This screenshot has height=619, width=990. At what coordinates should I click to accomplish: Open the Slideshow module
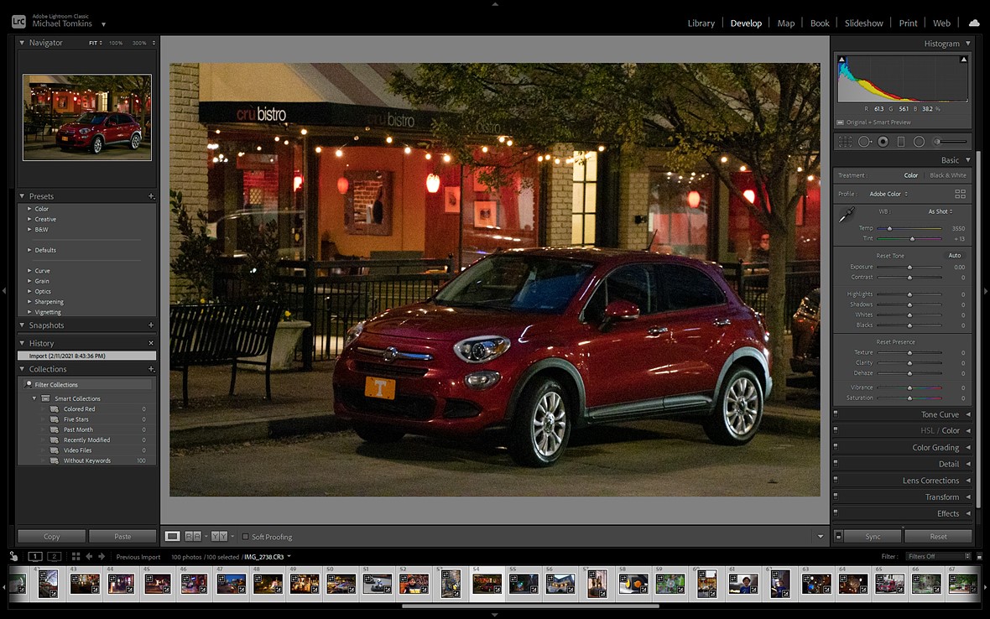(x=863, y=23)
